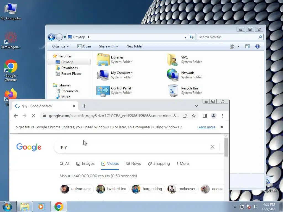This screenshot has height=212, width=283.
Task: Open a new Chrome tab
Action: tap(84, 106)
